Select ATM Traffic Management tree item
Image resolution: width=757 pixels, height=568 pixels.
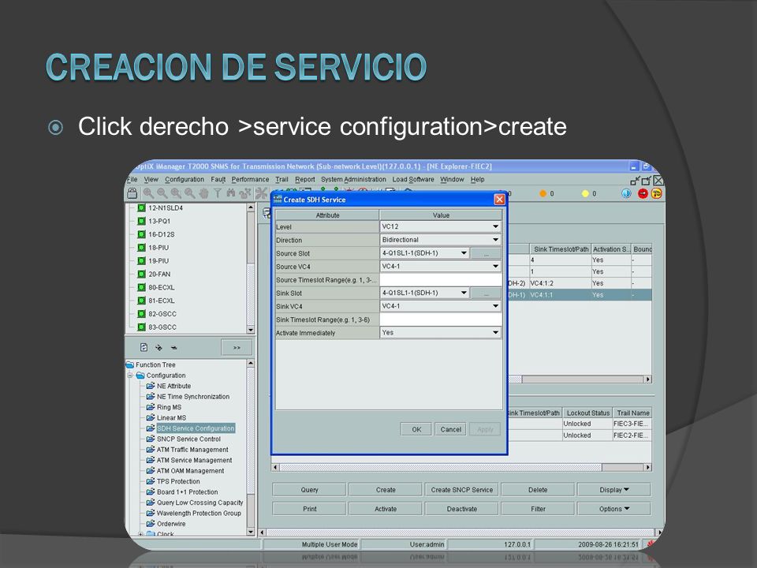click(192, 449)
